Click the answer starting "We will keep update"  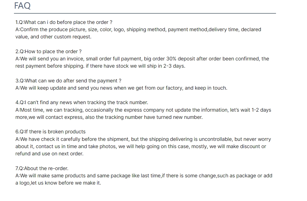(121, 88)
